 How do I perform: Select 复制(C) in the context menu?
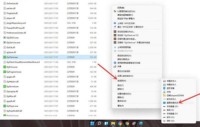(121, 89)
